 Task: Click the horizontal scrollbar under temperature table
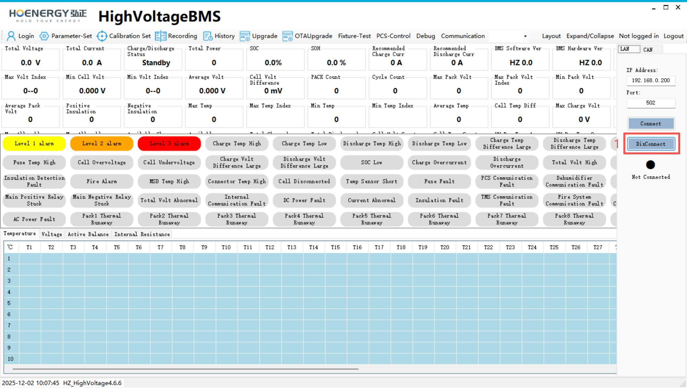click(x=185, y=369)
